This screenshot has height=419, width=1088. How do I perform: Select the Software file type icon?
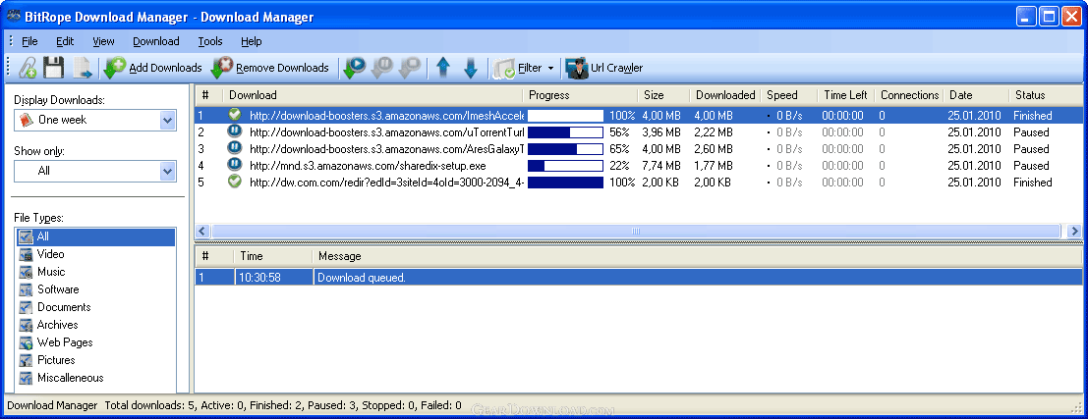(x=26, y=289)
